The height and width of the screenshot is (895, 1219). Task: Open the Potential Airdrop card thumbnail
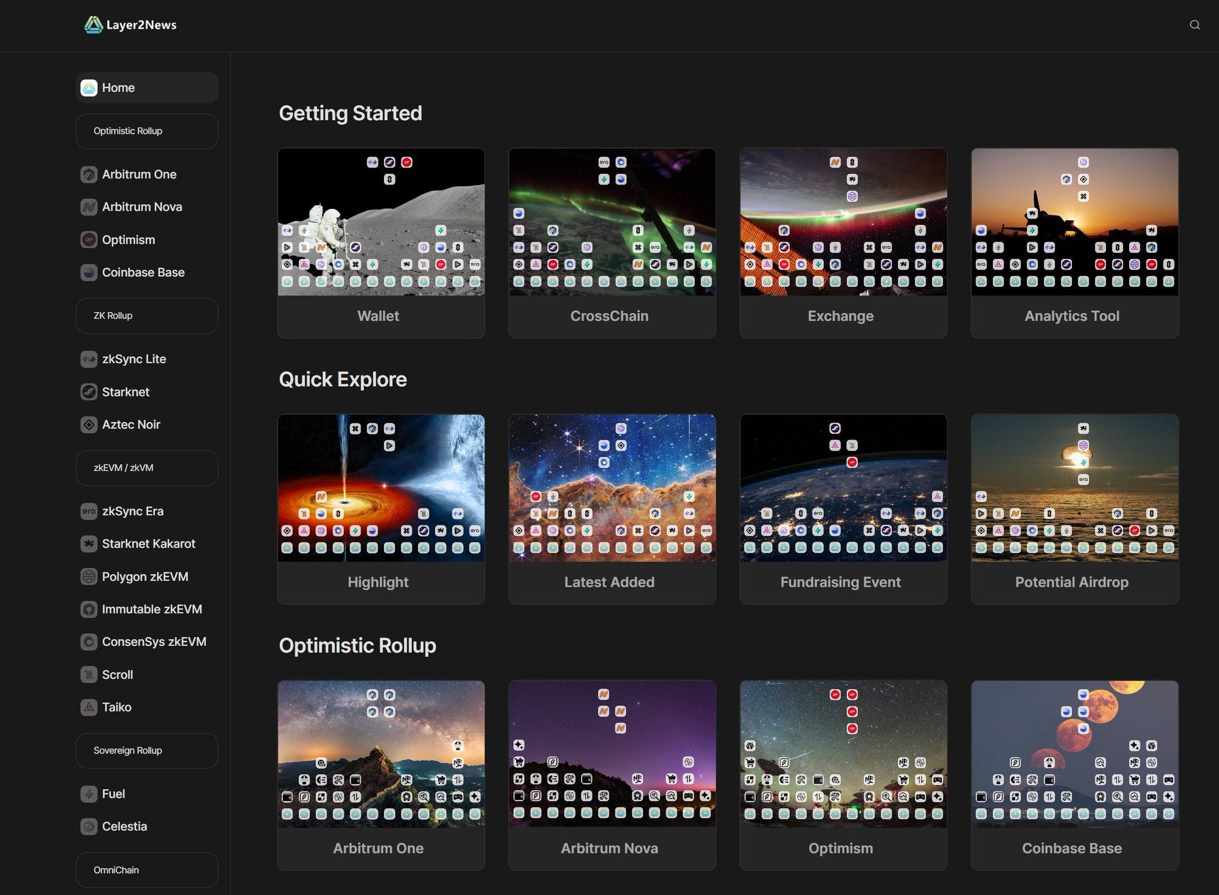1075,488
